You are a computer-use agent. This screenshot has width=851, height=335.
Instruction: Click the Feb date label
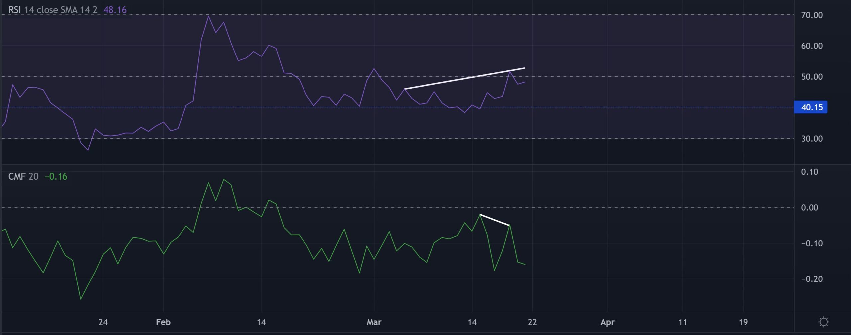[163, 322]
